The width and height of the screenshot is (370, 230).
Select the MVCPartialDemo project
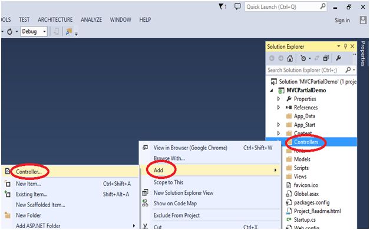306,90
